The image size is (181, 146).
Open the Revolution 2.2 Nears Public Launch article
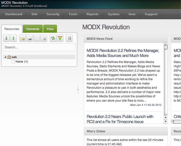pos(120,119)
